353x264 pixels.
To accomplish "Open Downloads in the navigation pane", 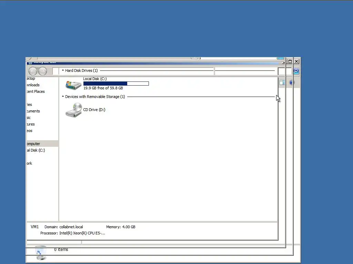I will coord(33,85).
